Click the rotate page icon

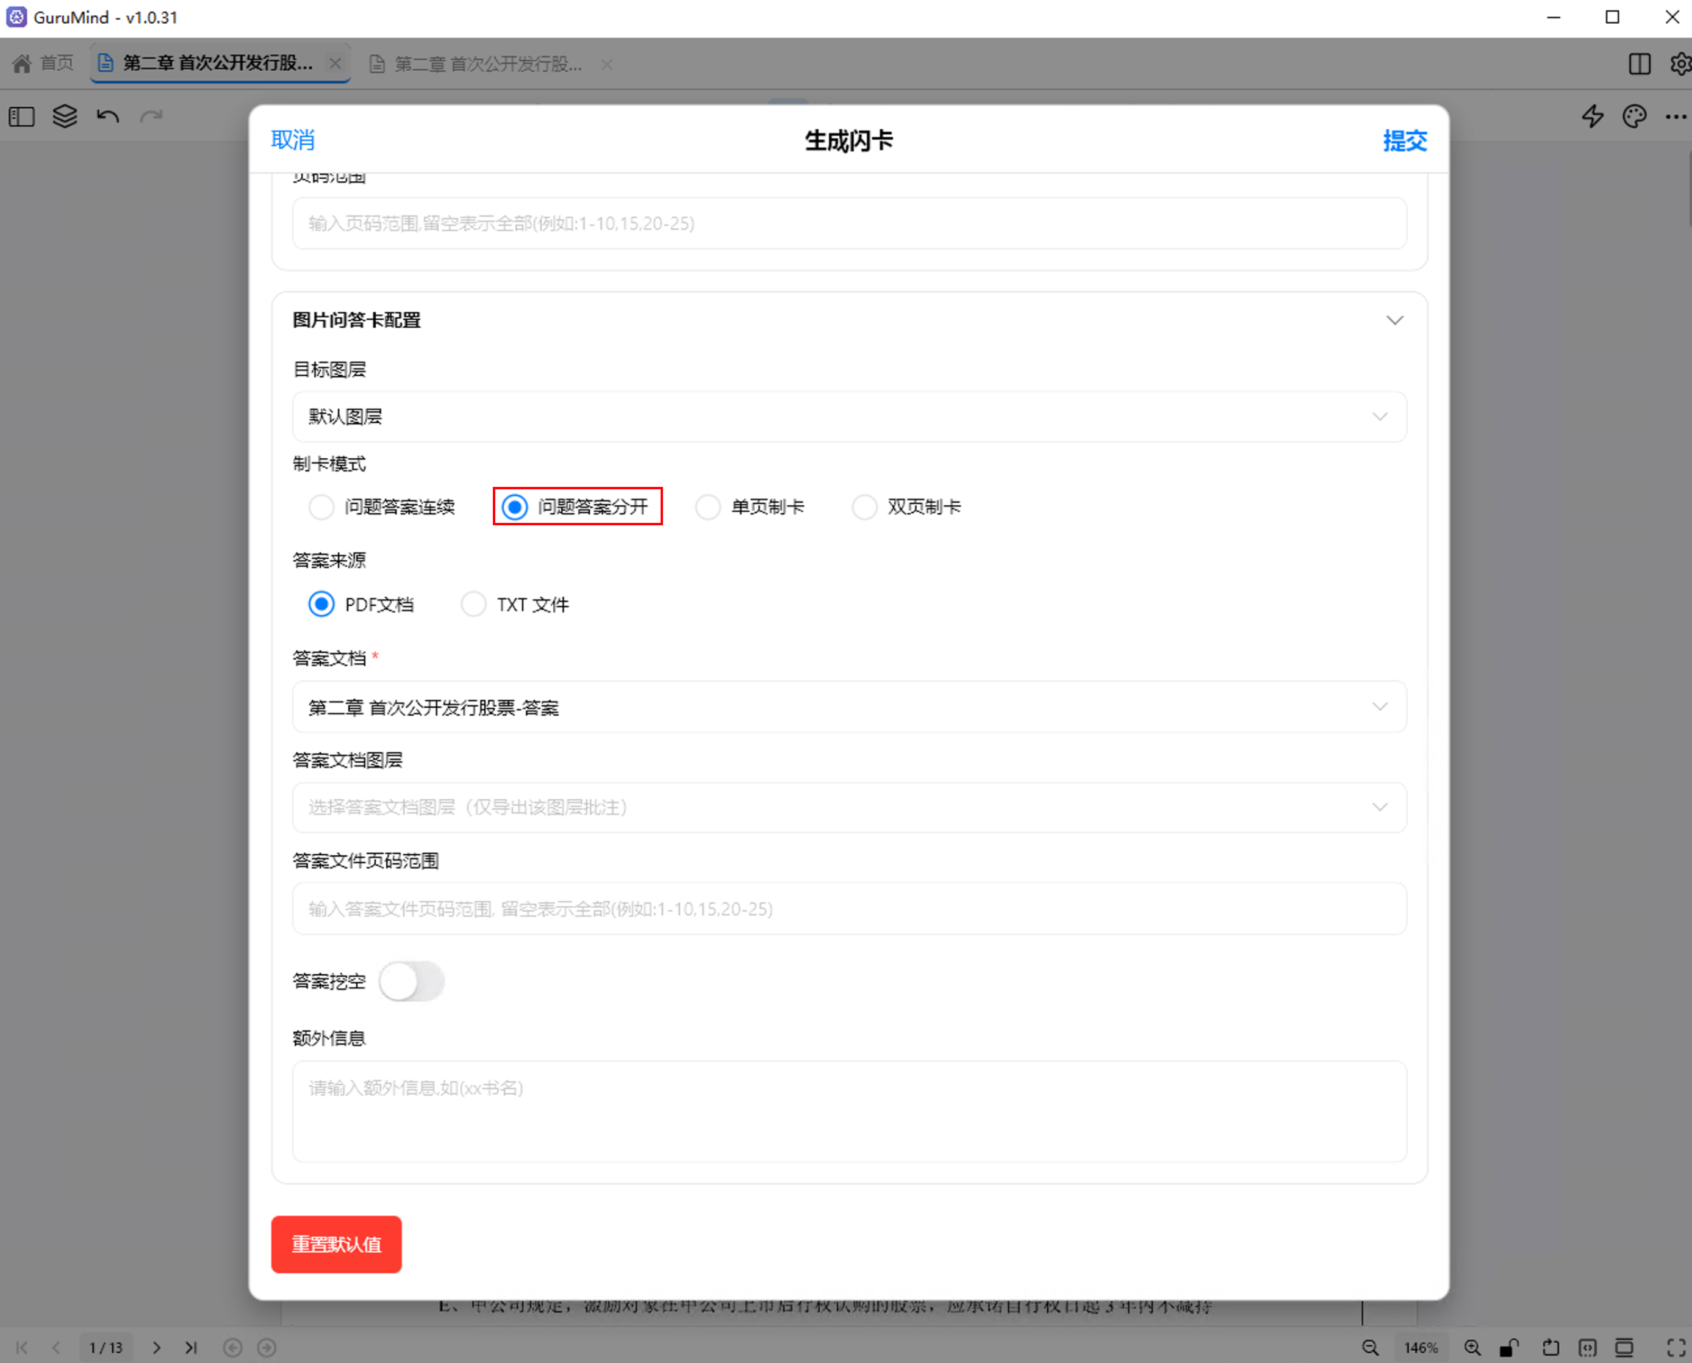click(x=1550, y=1347)
